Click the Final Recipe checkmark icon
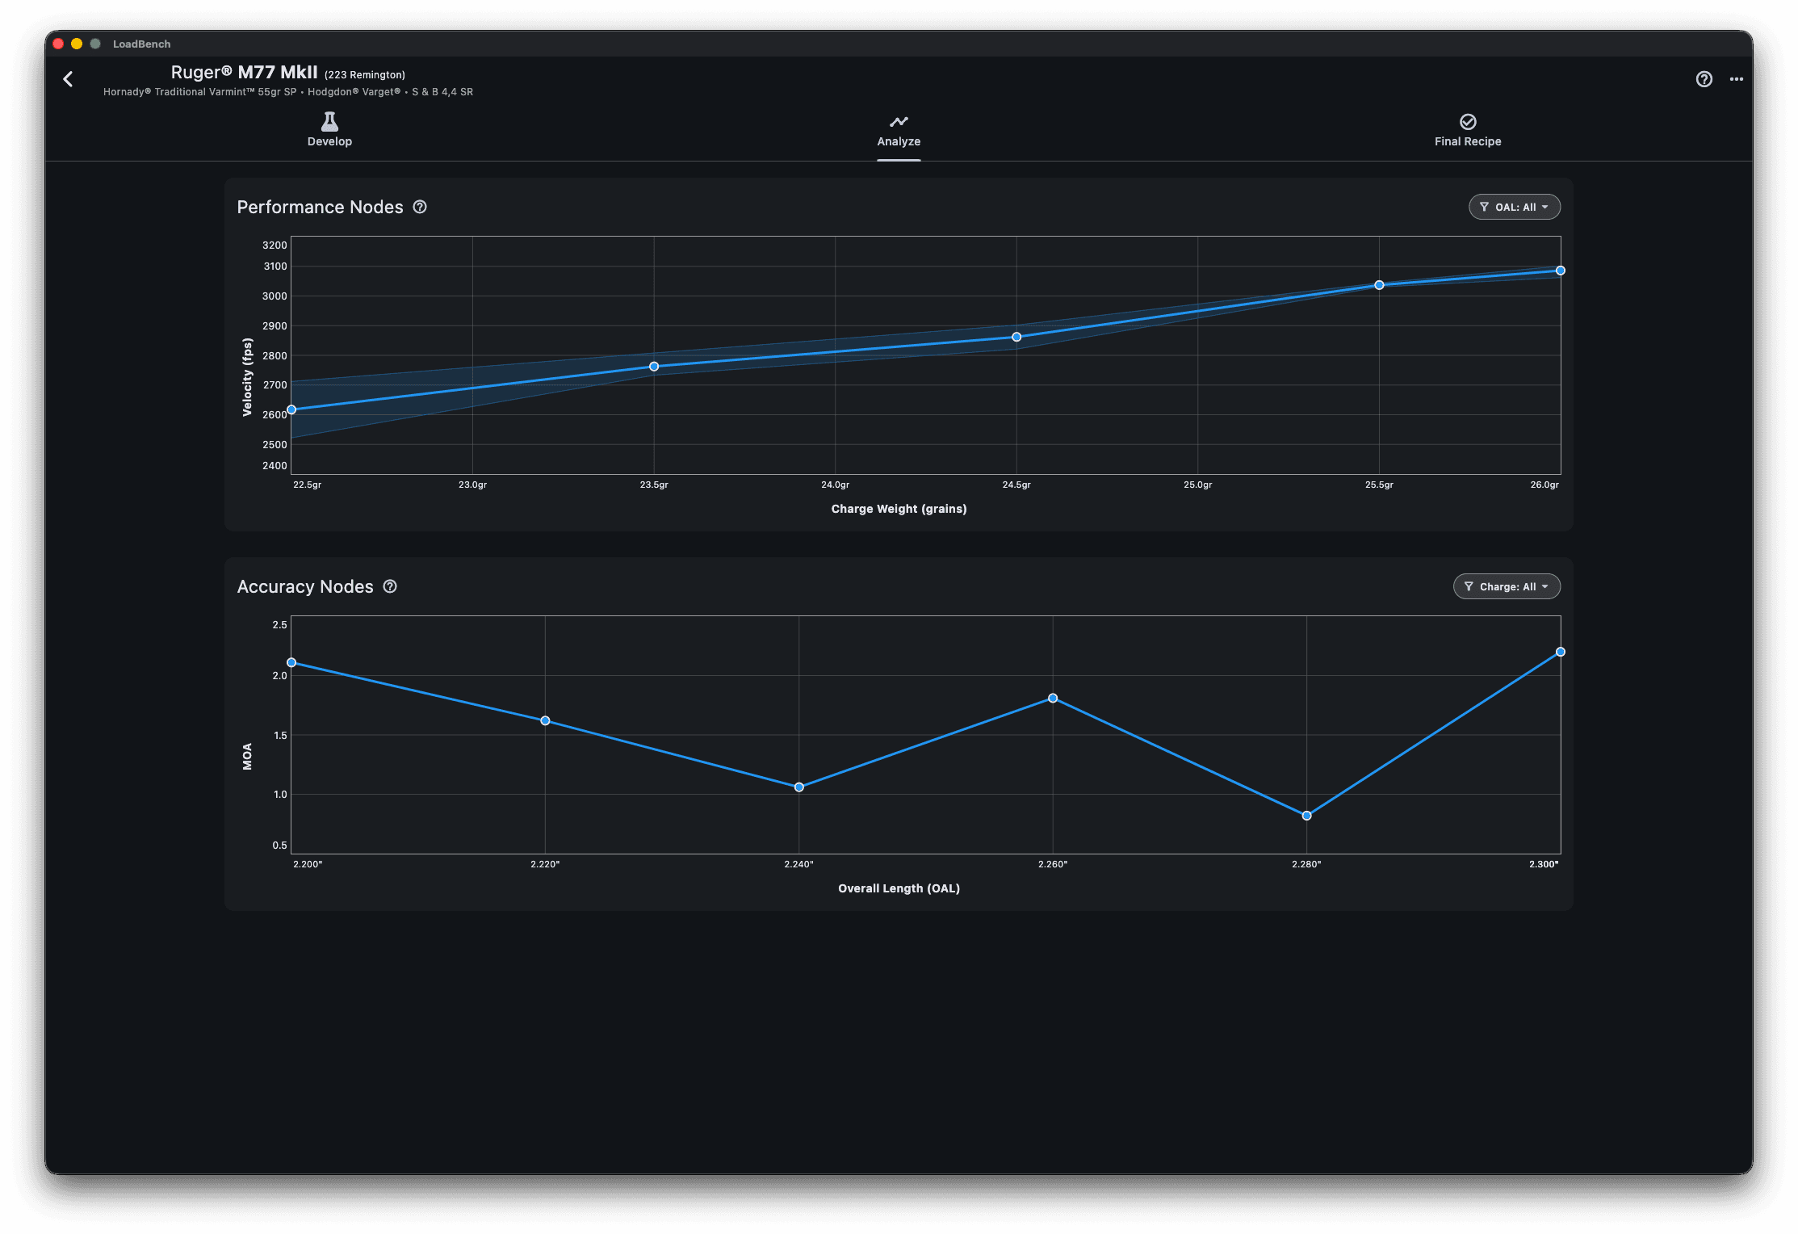 coord(1468,121)
